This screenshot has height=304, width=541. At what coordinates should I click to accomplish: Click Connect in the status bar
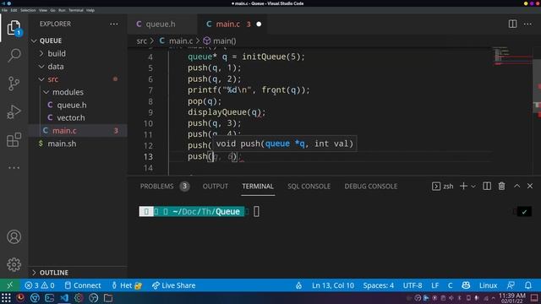[83, 285]
